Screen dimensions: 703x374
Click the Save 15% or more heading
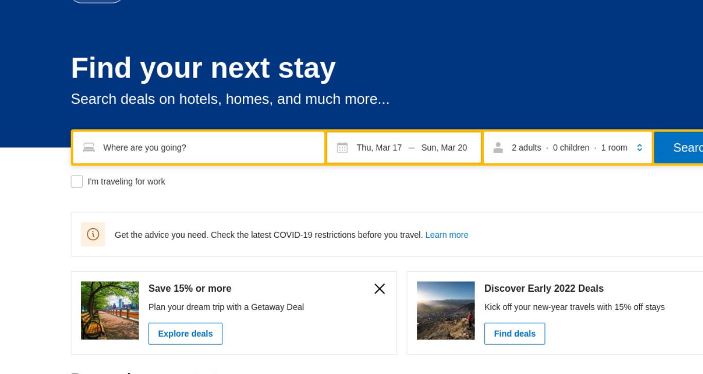[x=190, y=288]
